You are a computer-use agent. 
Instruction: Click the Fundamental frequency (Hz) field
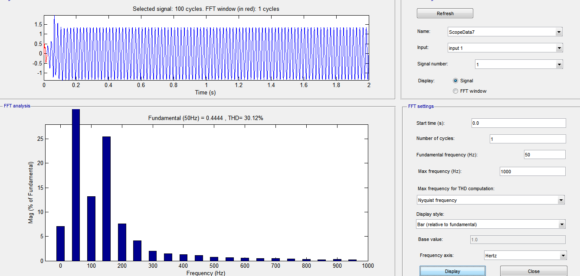544,155
